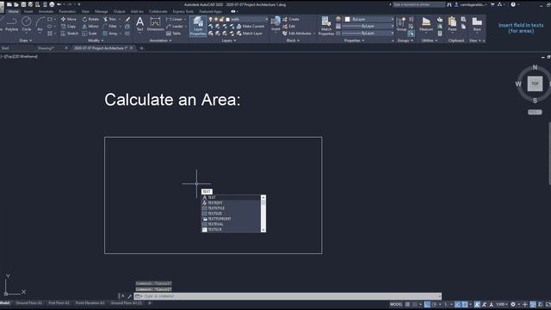Screen dimensions: 551x310
Task: Open the Insert ribbon tab
Action: pyautogui.click(x=28, y=11)
